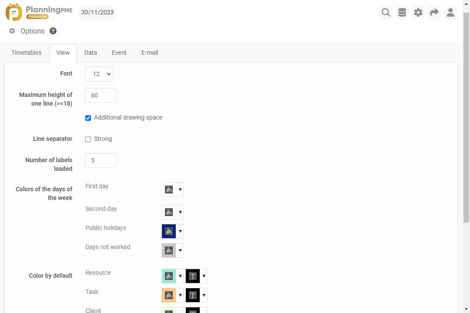Open the search icon in the top toolbar

coord(386,12)
